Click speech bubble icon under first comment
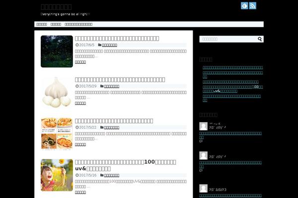298x198 pixels. [x=201, y=142]
